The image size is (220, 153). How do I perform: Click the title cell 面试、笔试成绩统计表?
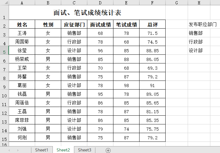(x=87, y=13)
